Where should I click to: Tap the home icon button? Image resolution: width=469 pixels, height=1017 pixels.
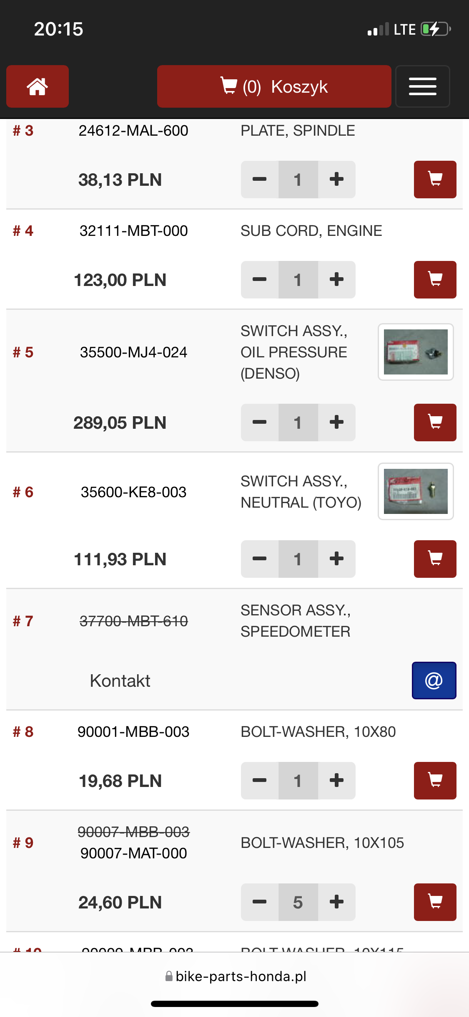[x=38, y=86]
